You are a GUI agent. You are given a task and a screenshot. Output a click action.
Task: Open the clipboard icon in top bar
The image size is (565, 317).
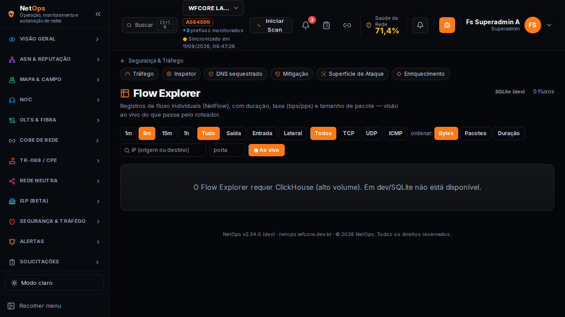pyautogui.click(x=326, y=25)
